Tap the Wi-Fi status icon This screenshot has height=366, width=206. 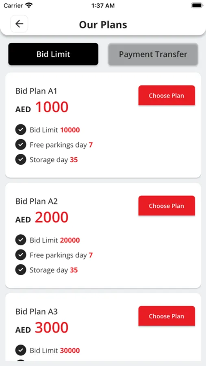29,5
